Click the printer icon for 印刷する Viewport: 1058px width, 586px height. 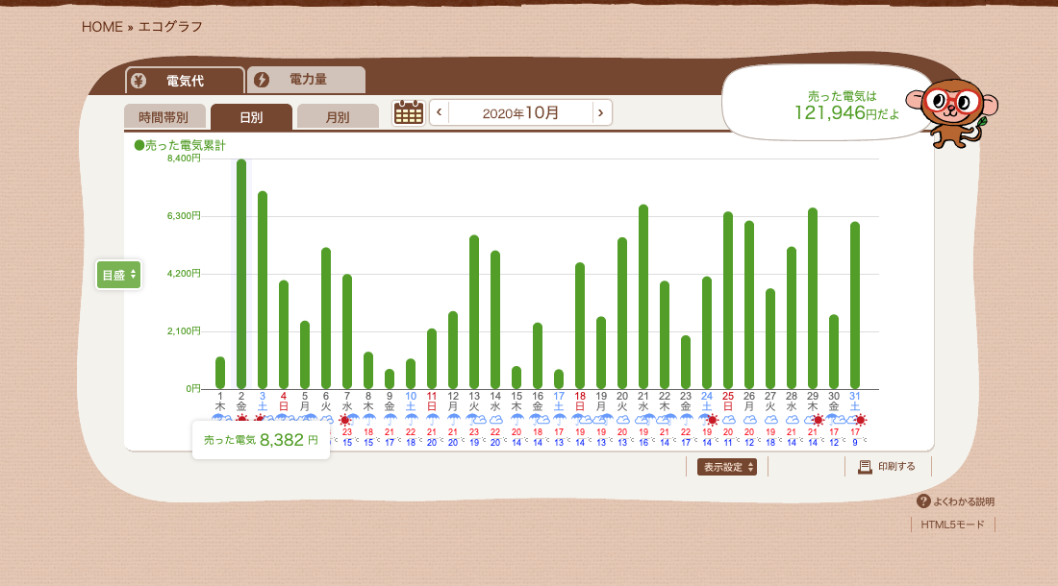pyautogui.click(x=865, y=467)
